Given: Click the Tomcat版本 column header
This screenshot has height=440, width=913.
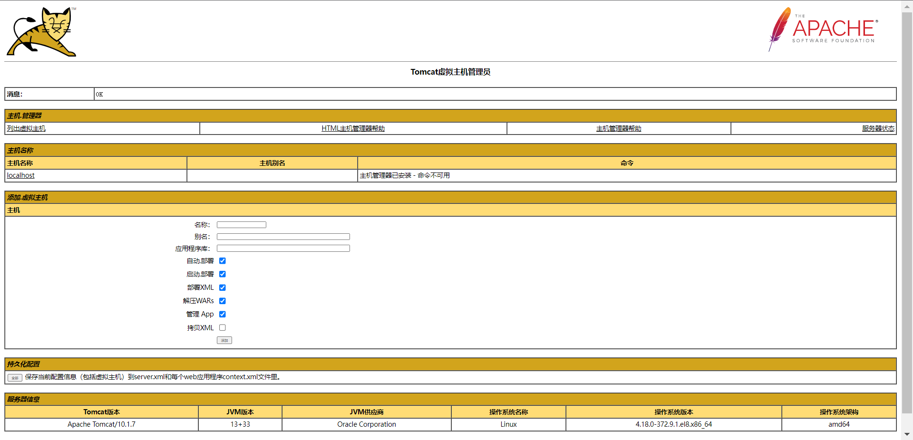Looking at the screenshot, I should pos(101,412).
